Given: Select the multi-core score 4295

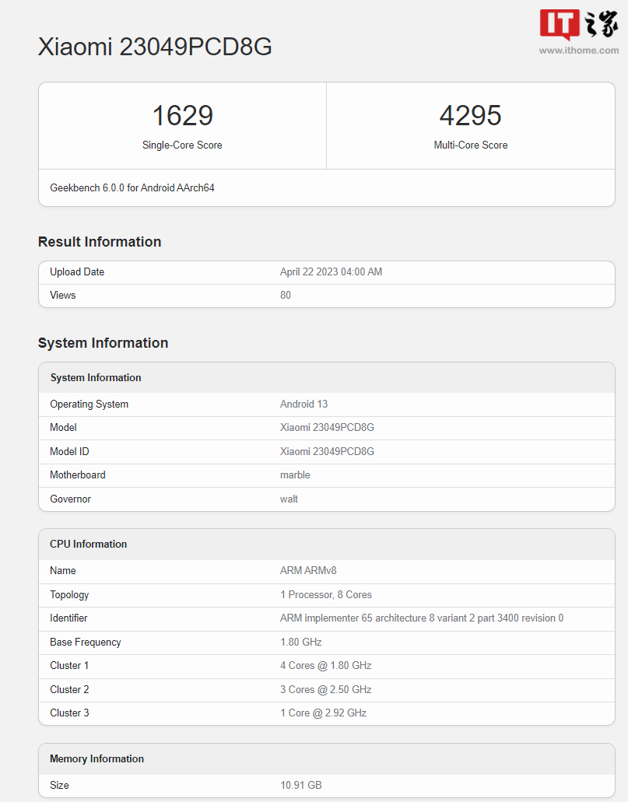Looking at the screenshot, I should [470, 116].
